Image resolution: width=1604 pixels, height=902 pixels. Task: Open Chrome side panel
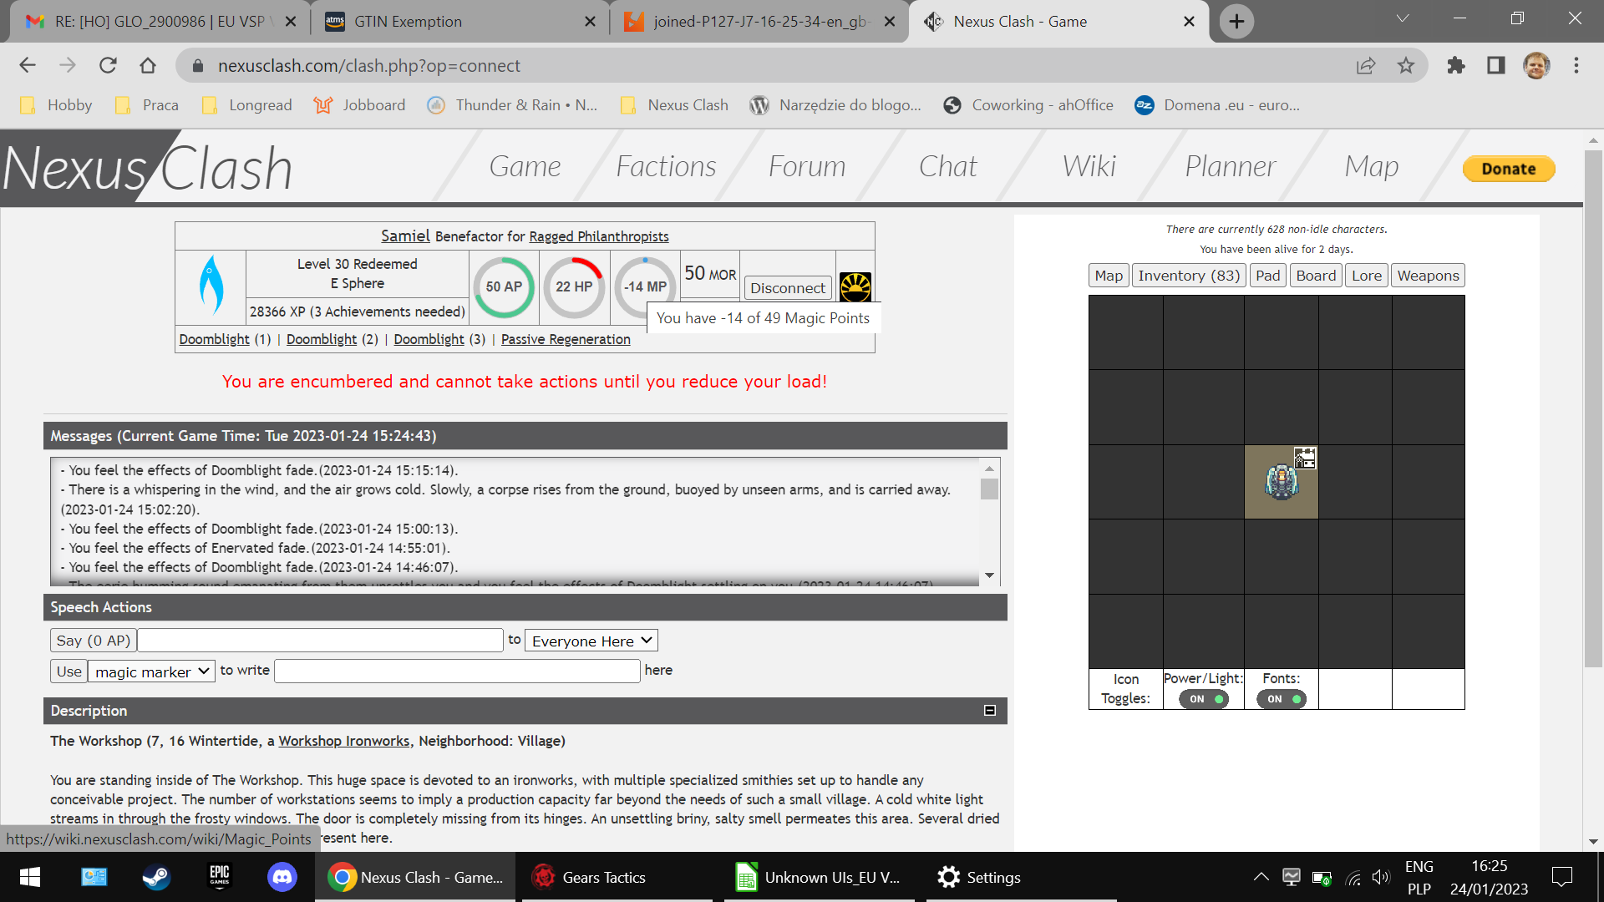tap(1496, 65)
